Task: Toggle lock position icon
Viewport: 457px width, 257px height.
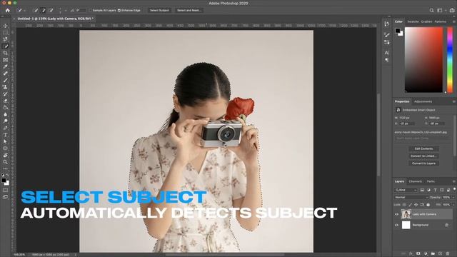Action: [x=416, y=205]
